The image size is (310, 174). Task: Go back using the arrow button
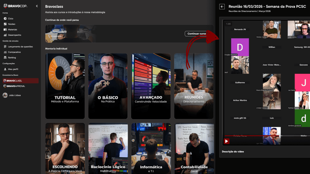[x=222, y=7]
